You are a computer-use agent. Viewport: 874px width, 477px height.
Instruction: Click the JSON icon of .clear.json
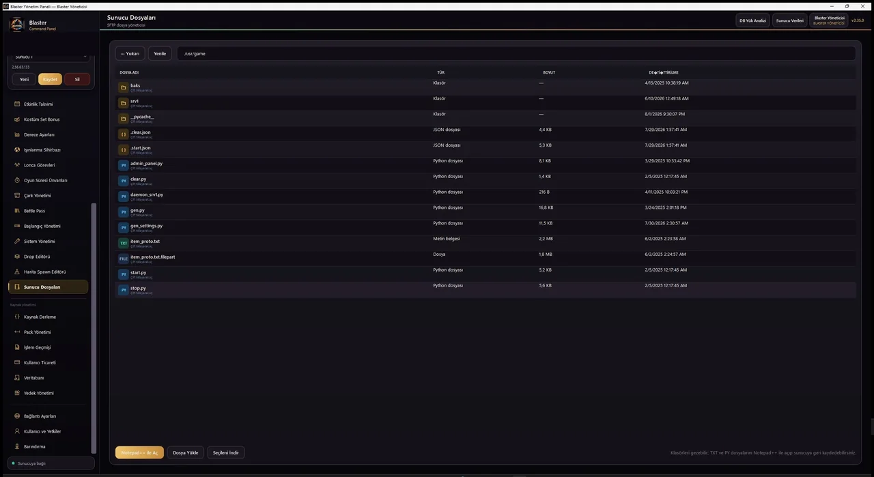(124, 134)
